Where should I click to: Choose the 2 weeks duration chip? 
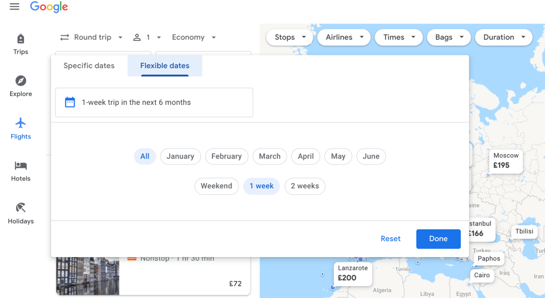pyautogui.click(x=305, y=186)
